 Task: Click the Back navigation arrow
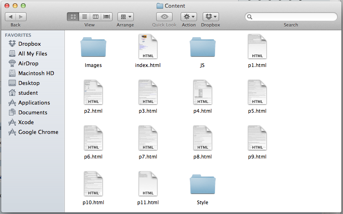pos(11,17)
